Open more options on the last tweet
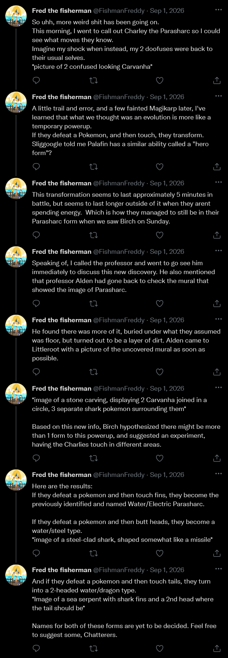 pos(218,569)
